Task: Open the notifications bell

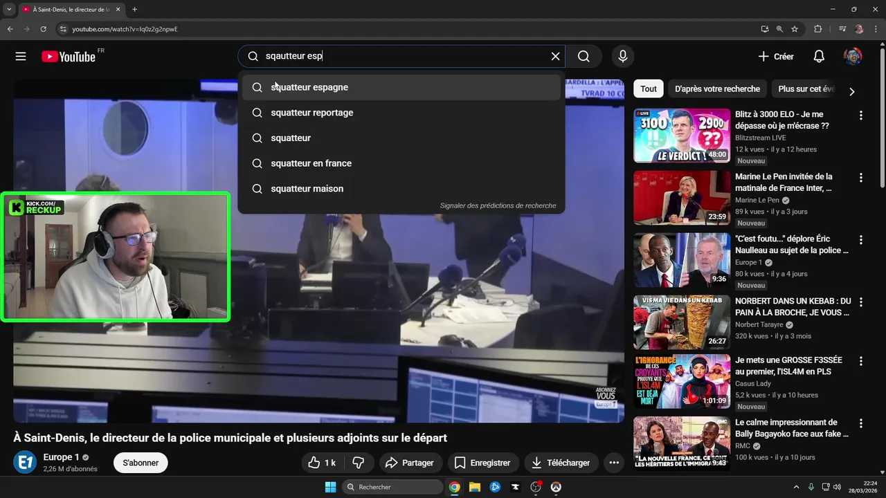Action: 819,57
